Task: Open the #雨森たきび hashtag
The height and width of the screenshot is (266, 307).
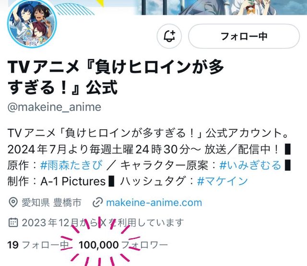Action: [x=71, y=165]
